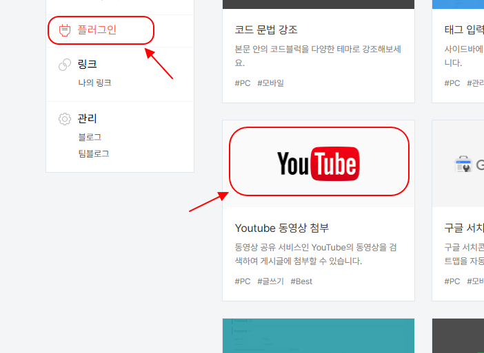Click the Youtube plugin description text
The image size is (484, 353).
(316, 254)
